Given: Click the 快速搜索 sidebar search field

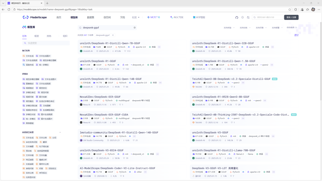Looking at the screenshot, I should (46, 43).
